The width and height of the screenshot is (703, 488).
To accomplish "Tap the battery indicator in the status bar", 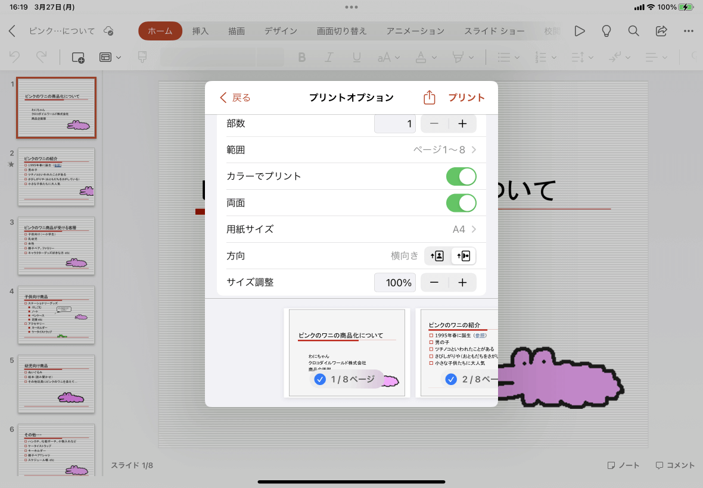I will (686, 7).
